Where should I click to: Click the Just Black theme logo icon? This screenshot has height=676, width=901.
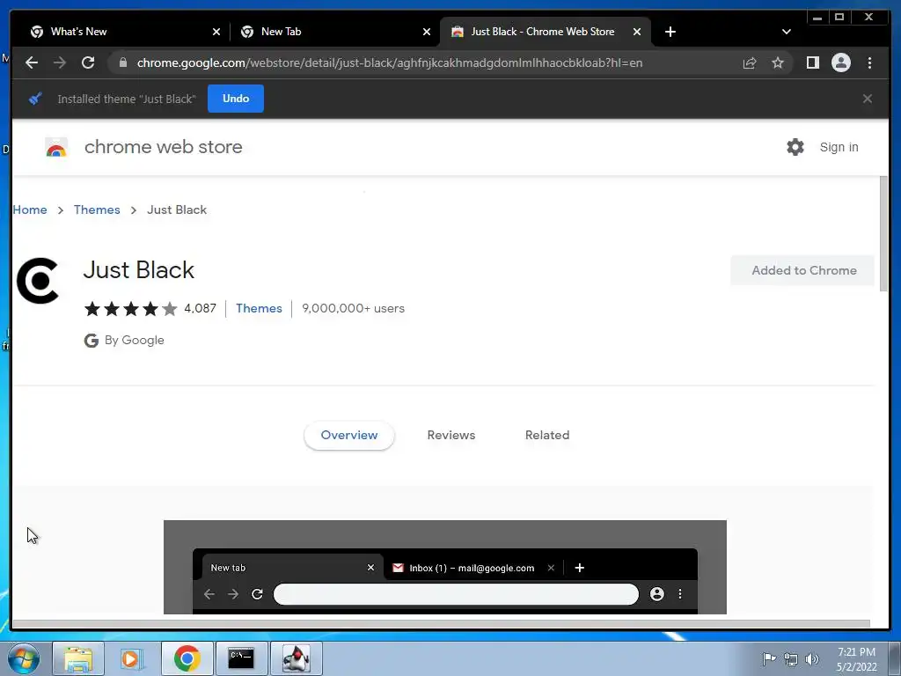pos(38,281)
